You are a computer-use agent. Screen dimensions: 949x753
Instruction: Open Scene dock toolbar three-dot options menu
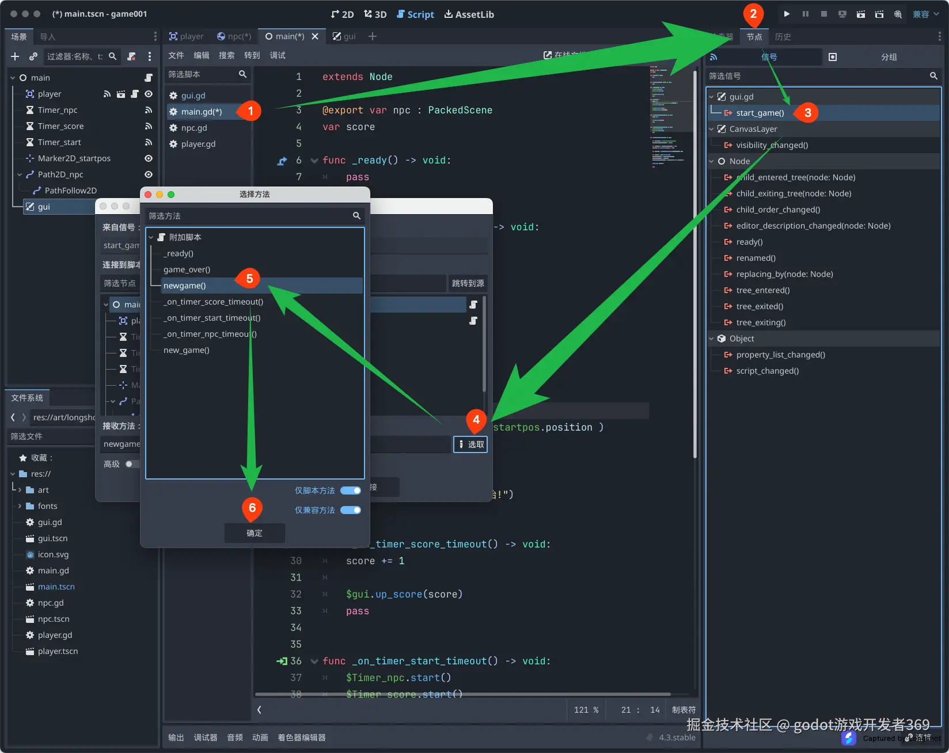(x=150, y=56)
